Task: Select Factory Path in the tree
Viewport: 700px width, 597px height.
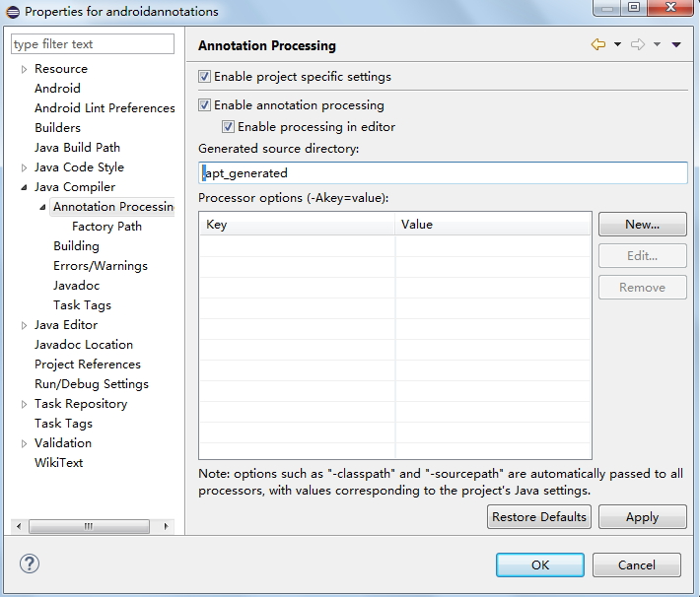Action: click(106, 227)
